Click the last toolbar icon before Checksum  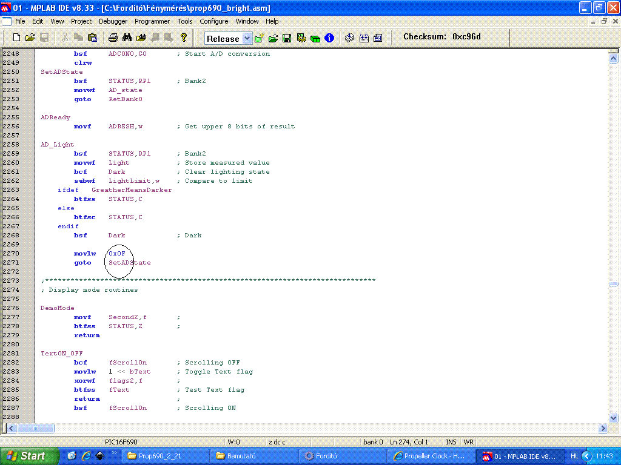[x=378, y=38]
